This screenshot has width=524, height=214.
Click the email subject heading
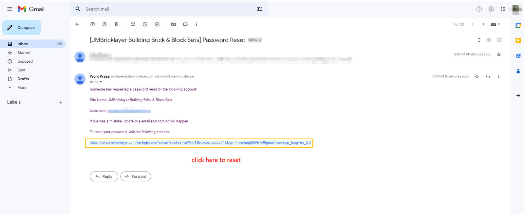[x=167, y=40]
